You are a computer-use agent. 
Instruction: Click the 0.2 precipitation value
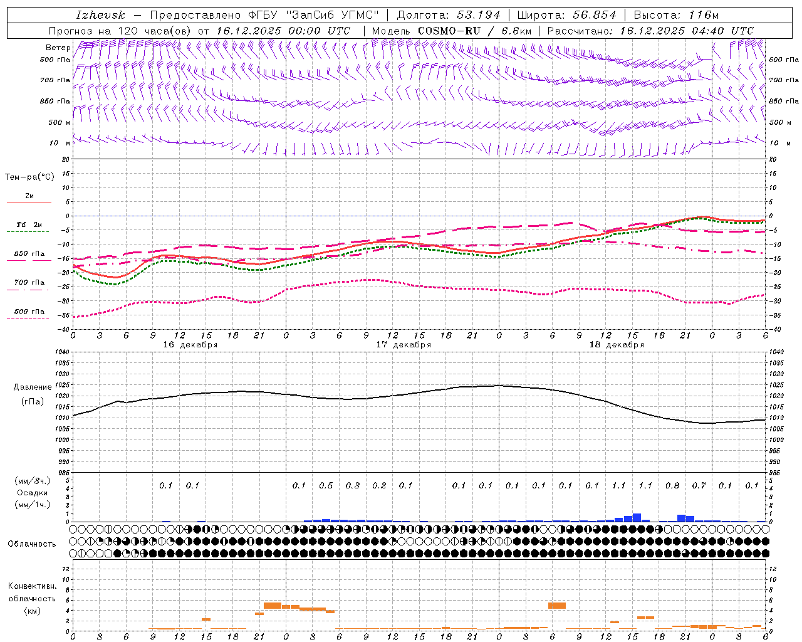tap(379, 486)
